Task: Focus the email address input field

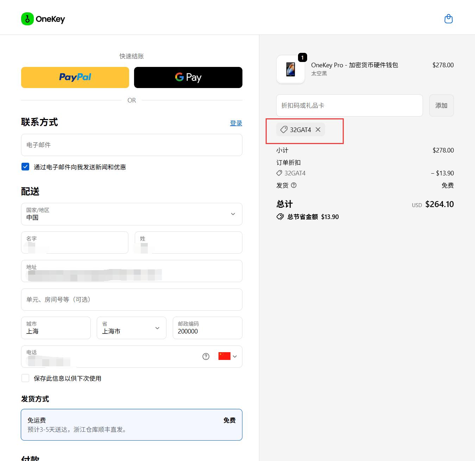Action: point(132,145)
